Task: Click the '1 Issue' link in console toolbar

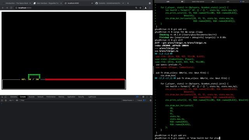Action: coord(141,100)
